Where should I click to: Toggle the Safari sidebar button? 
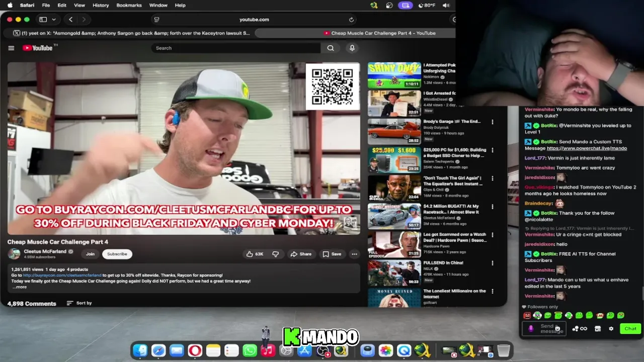pos(43,20)
